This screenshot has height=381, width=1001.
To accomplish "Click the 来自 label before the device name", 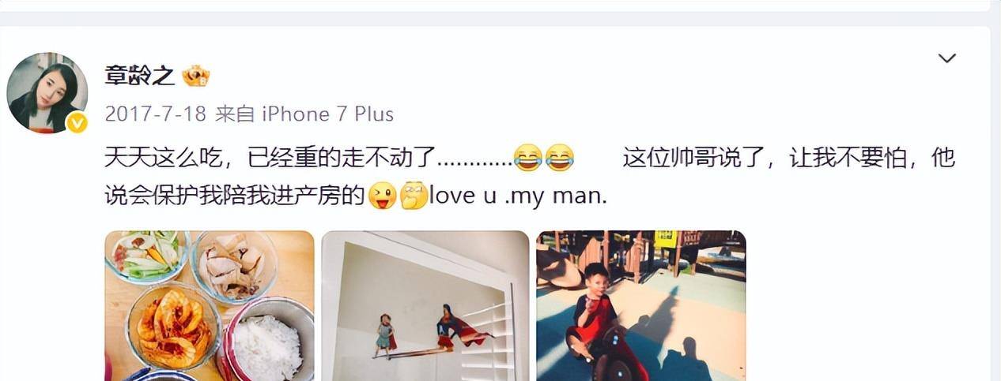I will point(235,114).
